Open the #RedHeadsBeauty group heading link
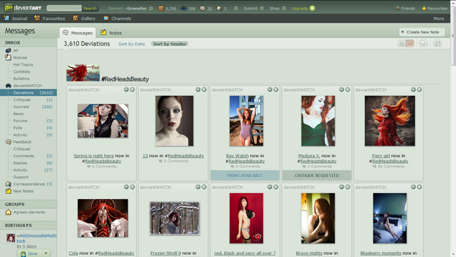The image size is (456, 257). click(x=125, y=79)
